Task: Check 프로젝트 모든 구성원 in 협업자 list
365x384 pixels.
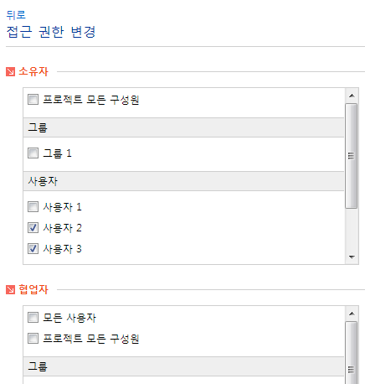Action: (x=33, y=339)
